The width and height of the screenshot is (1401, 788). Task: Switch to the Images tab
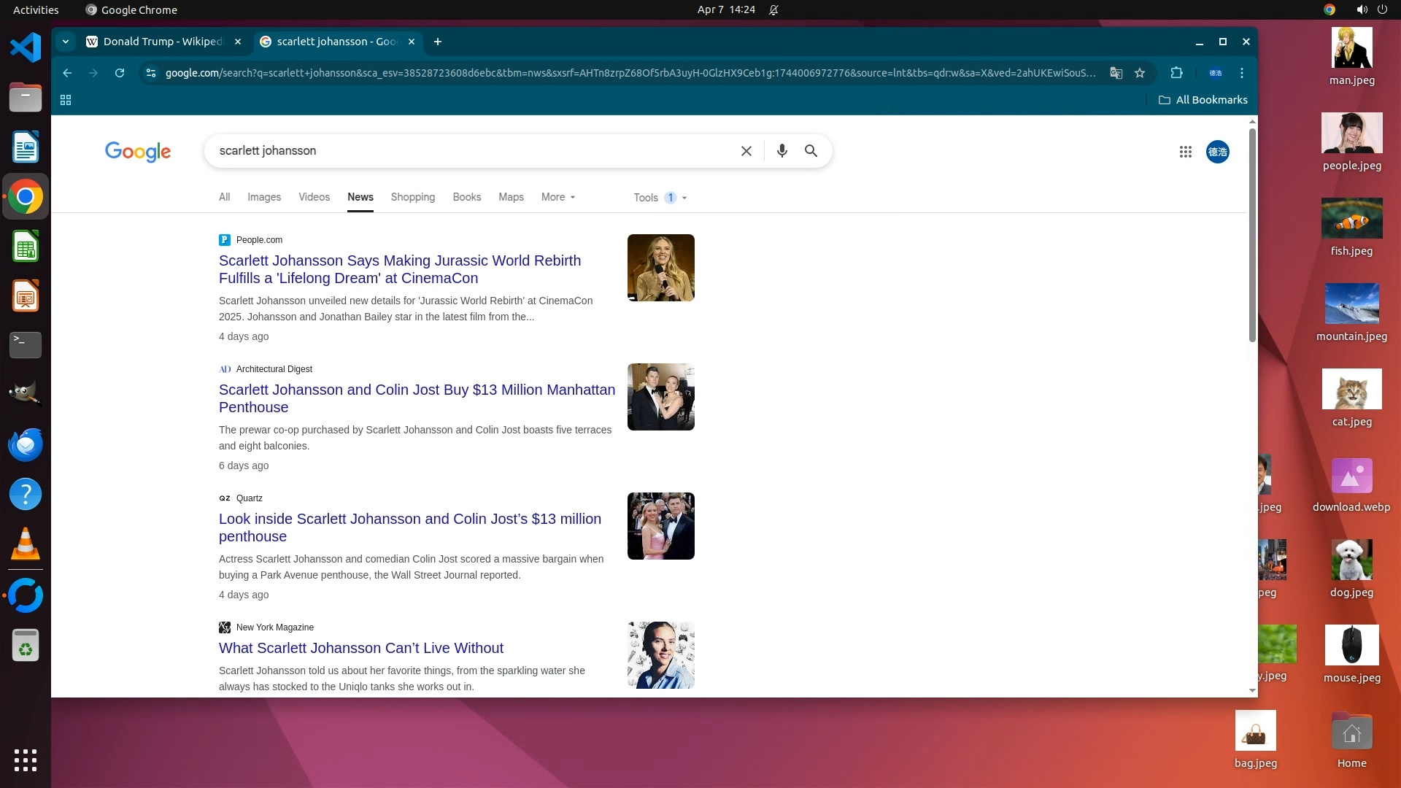[x=263, y=197]
